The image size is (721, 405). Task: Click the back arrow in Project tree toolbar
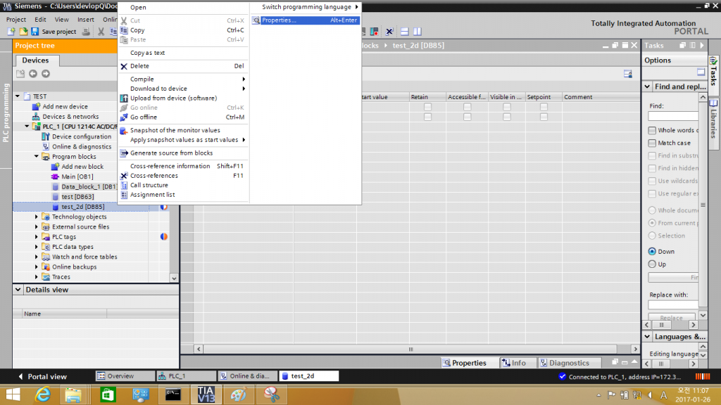pos(33,73)
